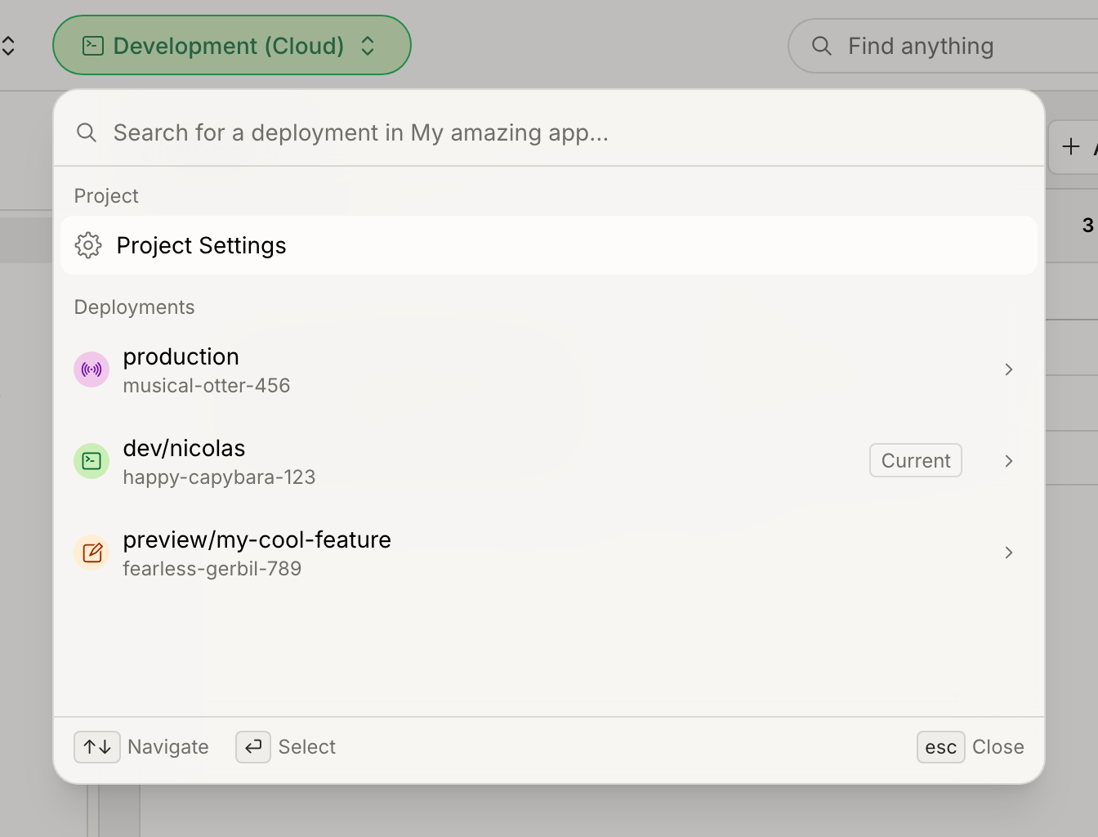Viewport: 1098px width, 837px height.
Task: Click the terminal icon in the Development (Cloud) pill
Action: (x=93, y=46)
